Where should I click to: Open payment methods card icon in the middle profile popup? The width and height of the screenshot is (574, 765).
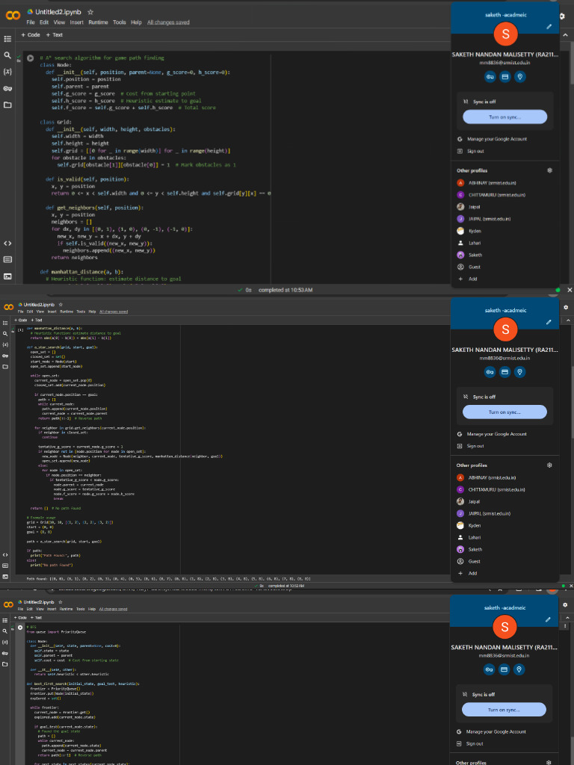pyautogui.click(x=504, y=372)
